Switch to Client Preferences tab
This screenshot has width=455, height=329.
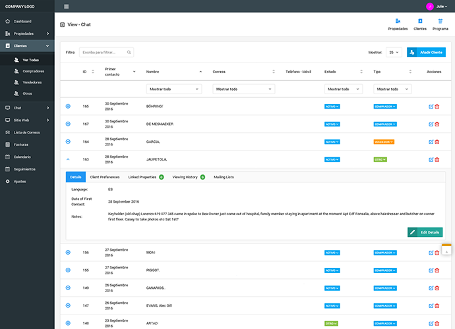point(105,177)
